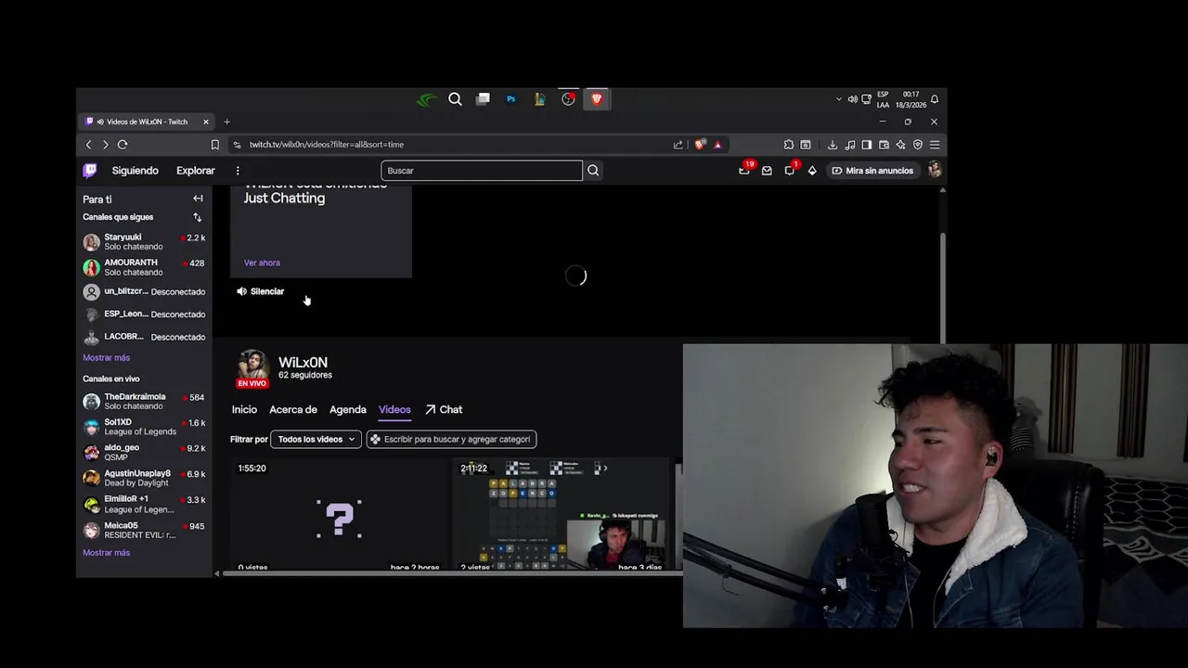Open Brave Shields lion icon
The width and height of the screenshot is (1188, 668).
pyautogui.click(x=700, y=145)
